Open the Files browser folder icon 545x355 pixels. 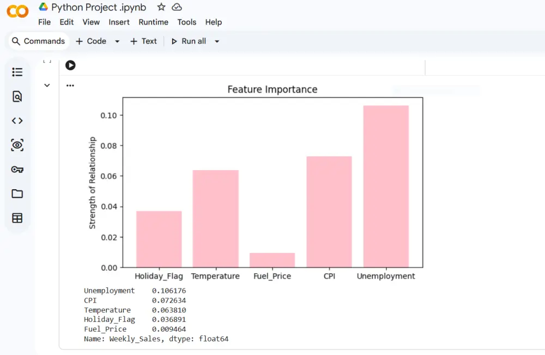point(17,194)
